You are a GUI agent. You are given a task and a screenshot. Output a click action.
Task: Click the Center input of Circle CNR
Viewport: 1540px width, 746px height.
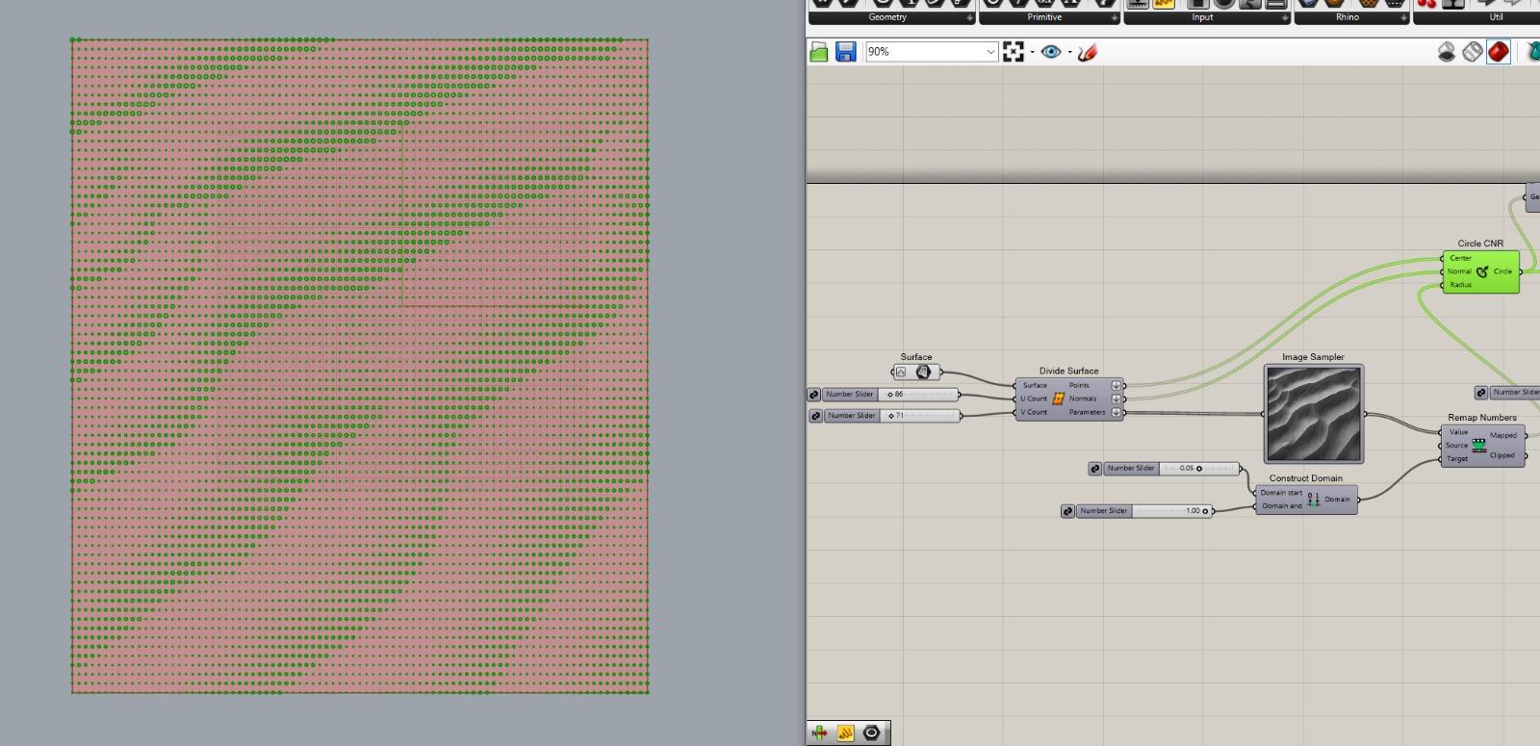[x=1461, y=258]
